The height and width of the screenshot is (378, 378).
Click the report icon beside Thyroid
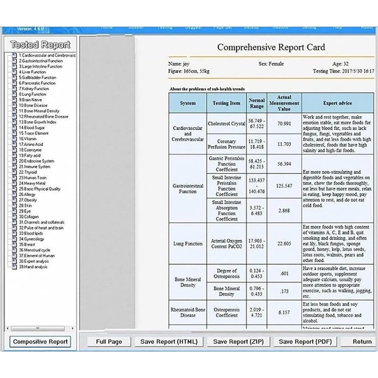tap(14, 172)
